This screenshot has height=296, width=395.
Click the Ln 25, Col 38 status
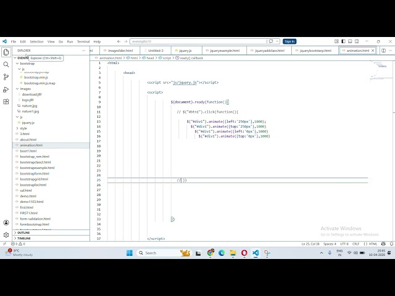tap(310, 244)
